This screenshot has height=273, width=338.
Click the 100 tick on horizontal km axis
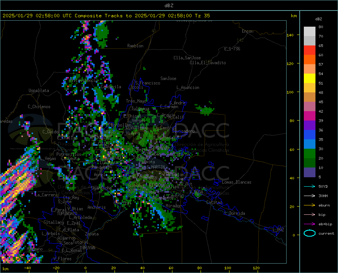click(x=228, y=268)
